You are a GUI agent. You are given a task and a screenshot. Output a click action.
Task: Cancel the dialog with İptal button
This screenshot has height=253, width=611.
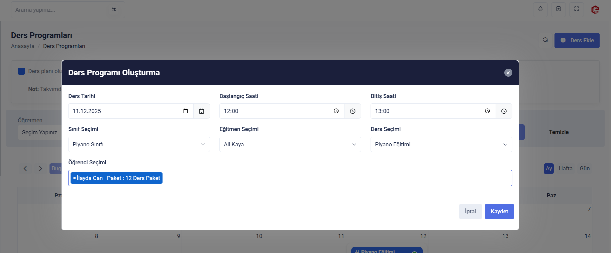pos(470,211)
